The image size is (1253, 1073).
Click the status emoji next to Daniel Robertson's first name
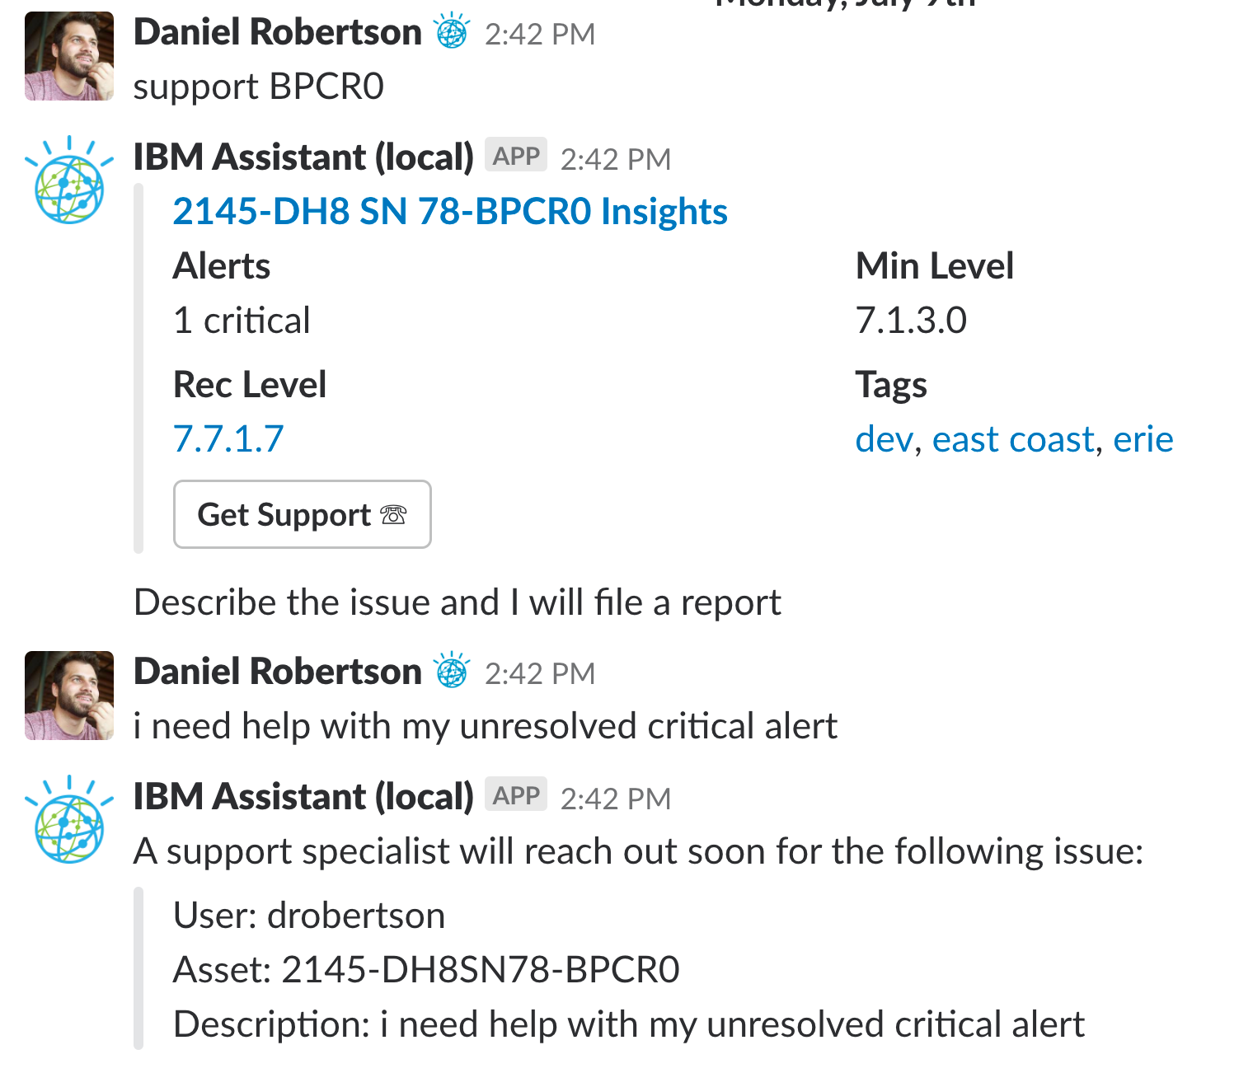tap(452, 32)
